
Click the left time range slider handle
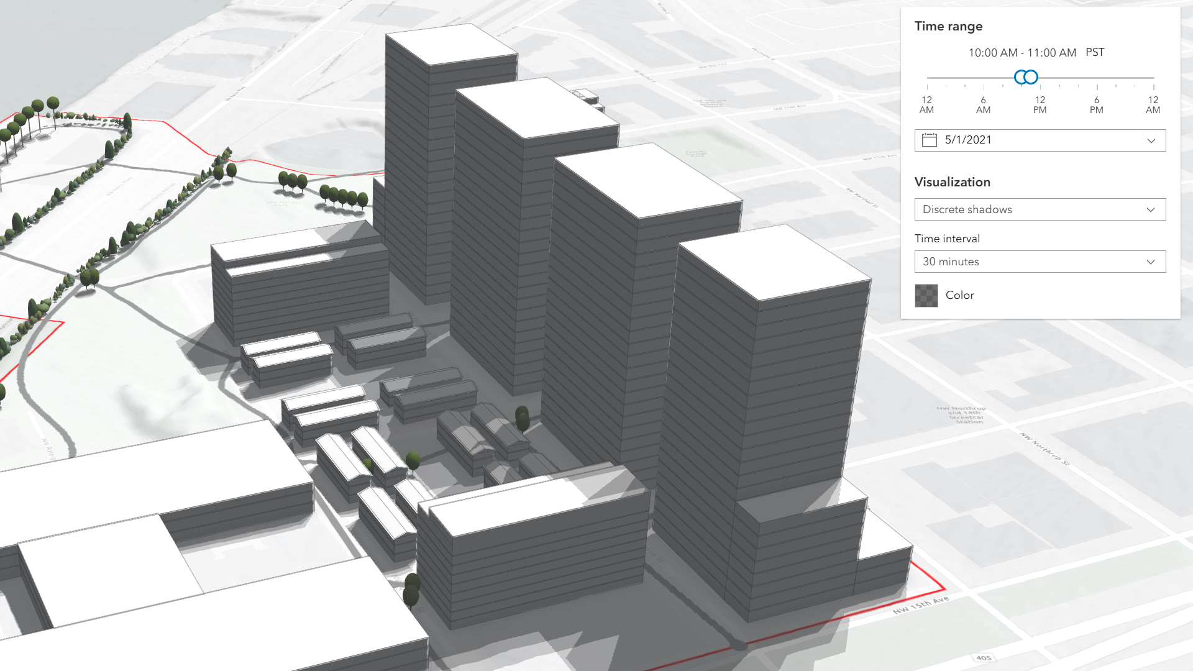tap(1020, 77)
